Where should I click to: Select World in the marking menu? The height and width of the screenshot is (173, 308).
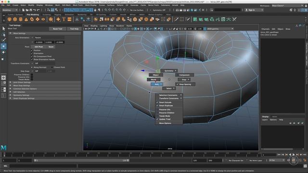pyautogui.click(x=154, y=80)
